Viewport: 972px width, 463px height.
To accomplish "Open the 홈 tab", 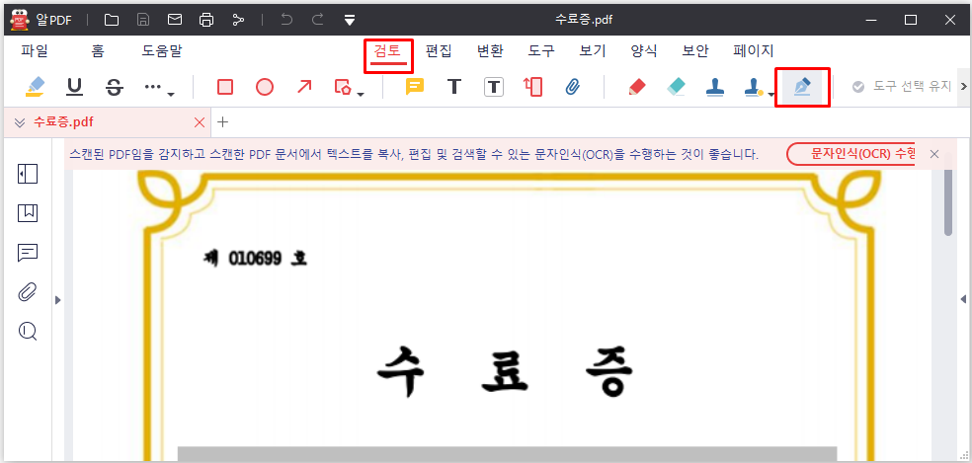I will [x=98, y=50].
